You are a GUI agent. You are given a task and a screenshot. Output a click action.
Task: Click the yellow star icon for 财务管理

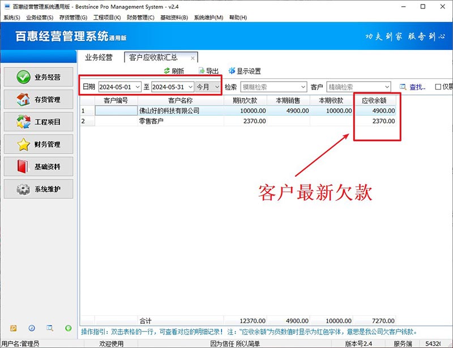(23, 144)
